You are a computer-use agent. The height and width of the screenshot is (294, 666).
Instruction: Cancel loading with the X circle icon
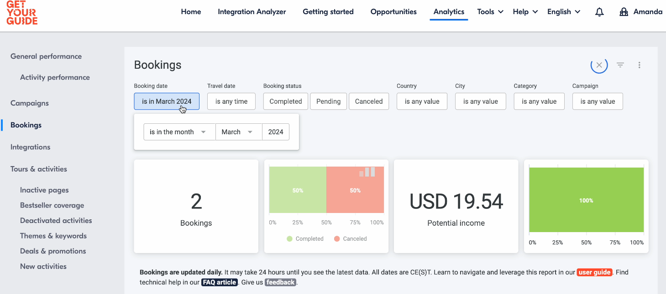click(x=599, y=65)
